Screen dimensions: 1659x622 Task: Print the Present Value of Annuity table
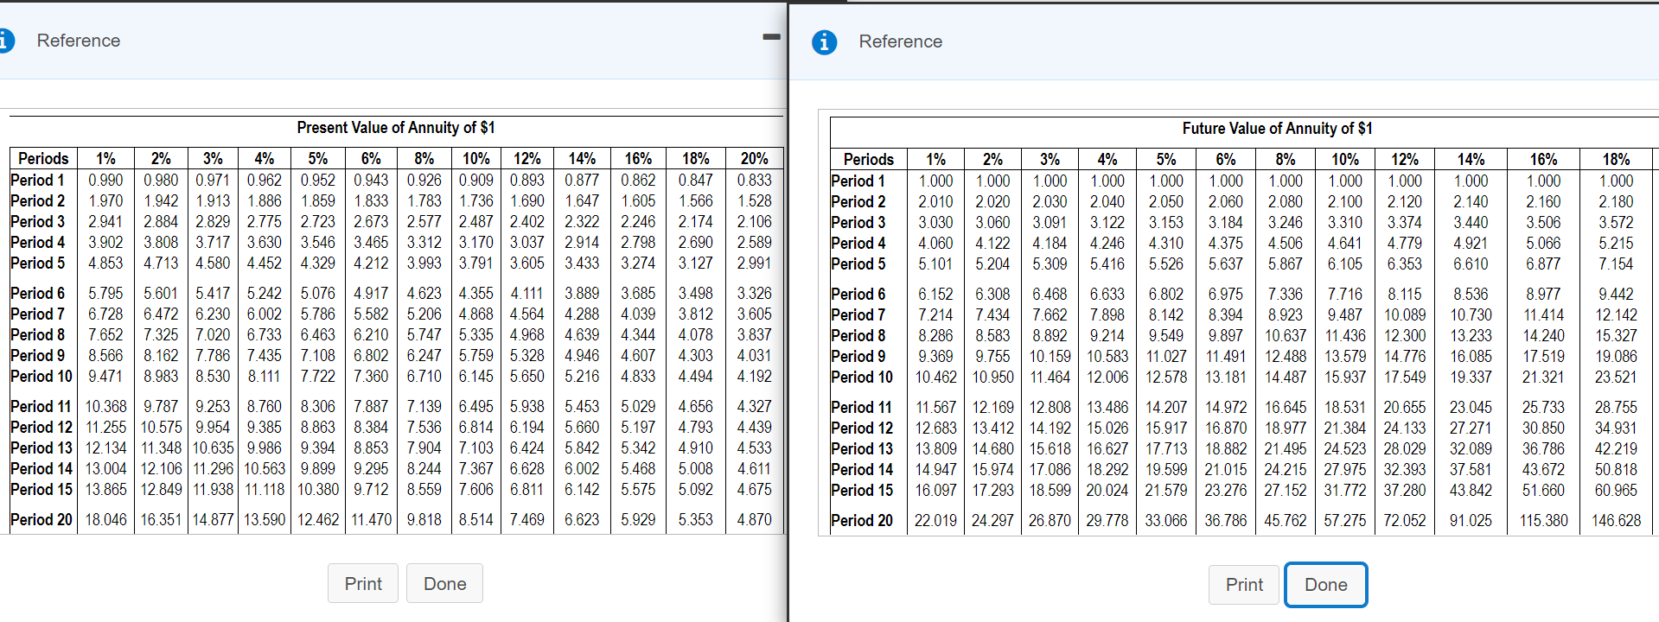tap(363, 583)
